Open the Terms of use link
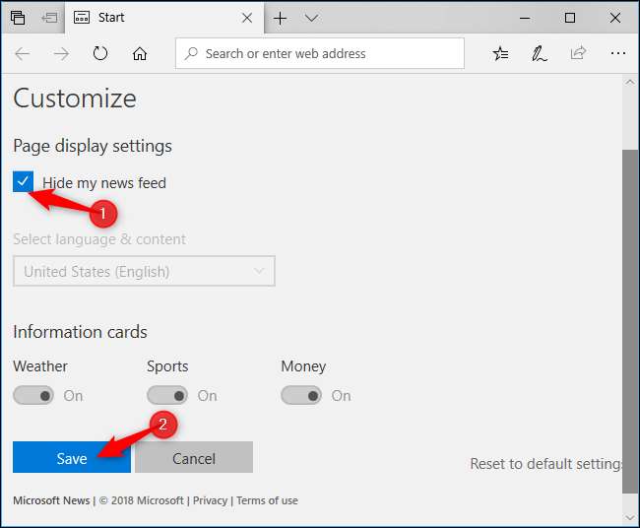Image resolution: width=640 pixels, height=528 pixels. click(267, 500)
